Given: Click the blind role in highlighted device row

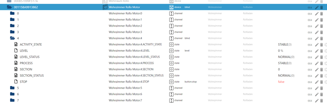Looking at the screenshot, I should (187, 7).
